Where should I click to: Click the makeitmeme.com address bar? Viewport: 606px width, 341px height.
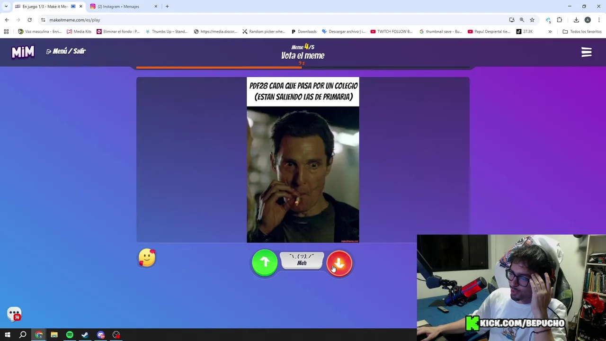[275, 20]
